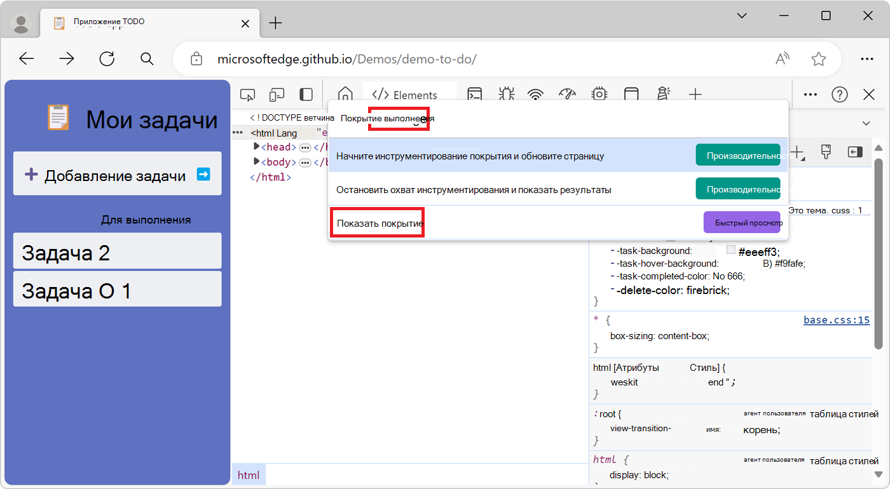Screen dimensions: 890x489
Task: Open the DevTools Welcome home tool
Action: pos(345,94)
